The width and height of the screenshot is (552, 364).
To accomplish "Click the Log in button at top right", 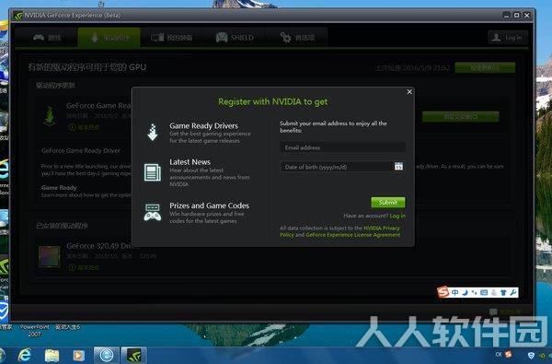I will click(x=508, y=38).
